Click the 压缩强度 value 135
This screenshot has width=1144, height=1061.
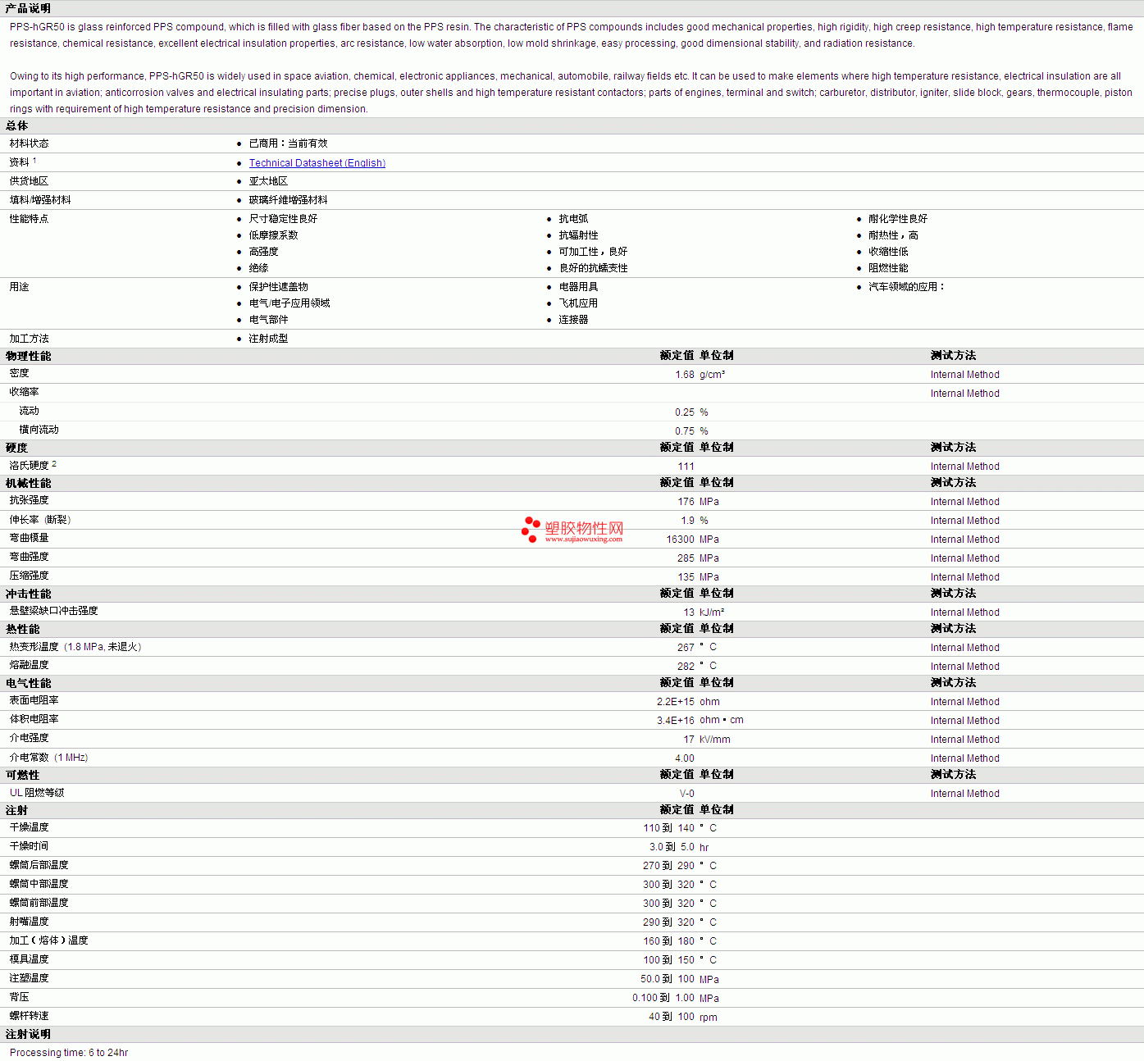point(686,577)
